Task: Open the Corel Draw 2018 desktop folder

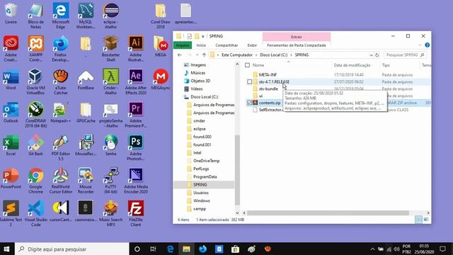Action: click(x=161, y=16)
